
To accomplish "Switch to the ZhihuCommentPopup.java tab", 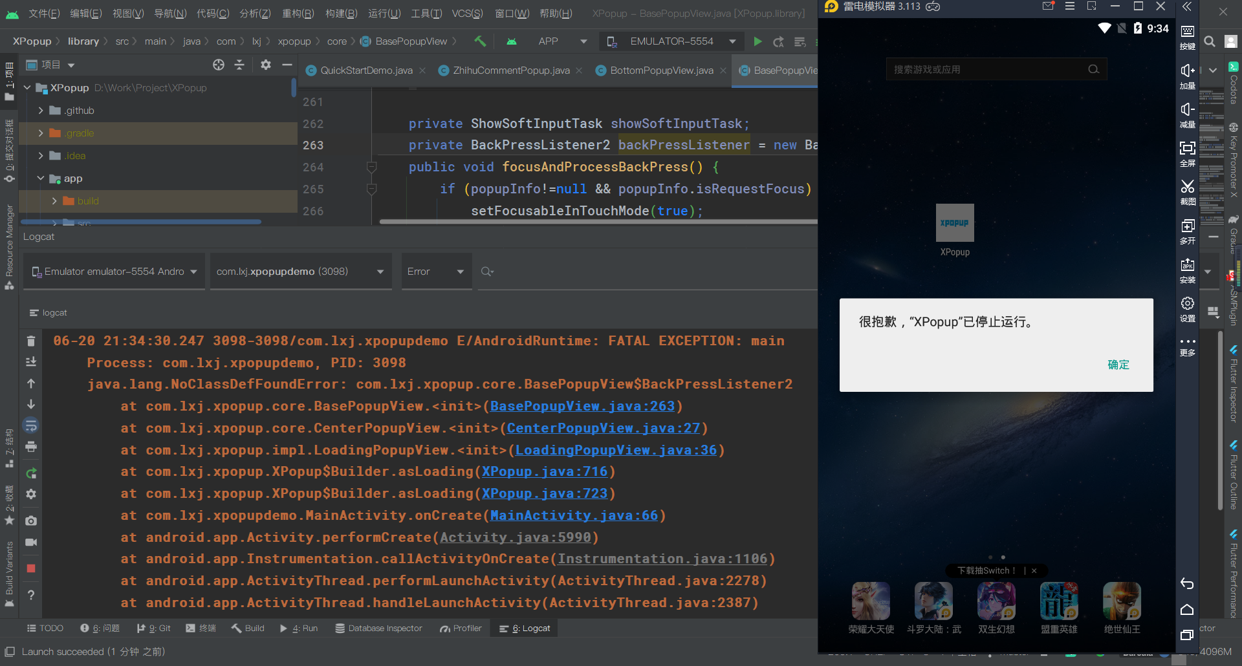I will (x=510, y=70).
